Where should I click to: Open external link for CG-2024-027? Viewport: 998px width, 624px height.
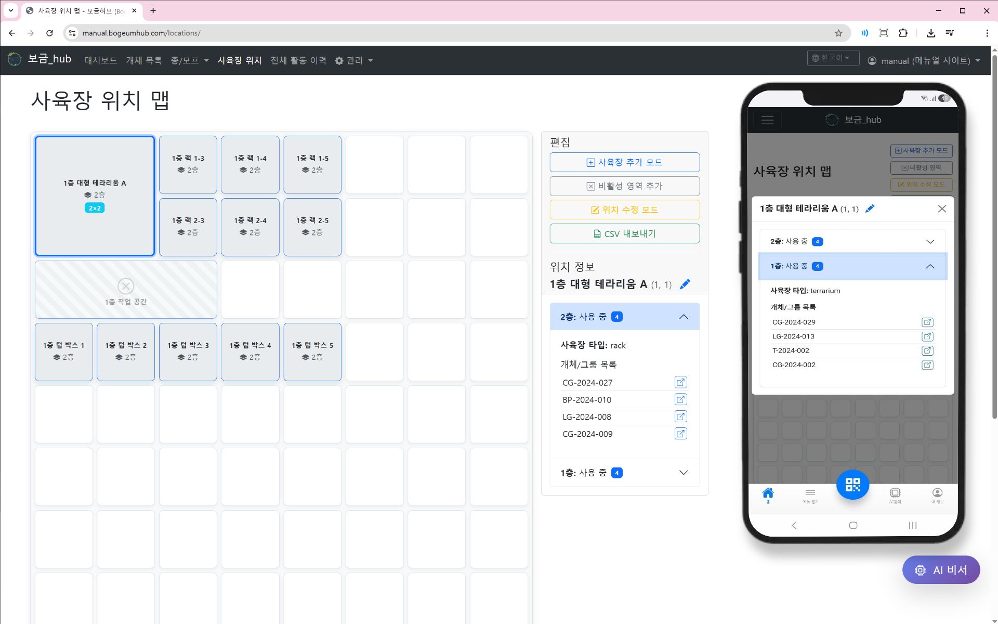(x=680, y=382)
